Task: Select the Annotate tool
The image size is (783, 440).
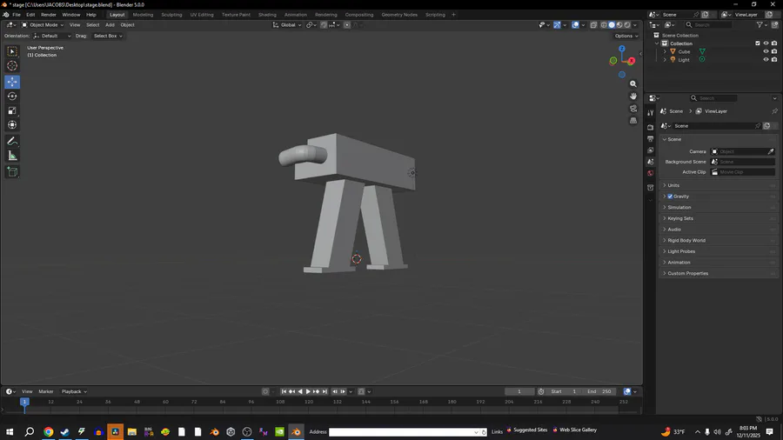Action: coord(12,142)
